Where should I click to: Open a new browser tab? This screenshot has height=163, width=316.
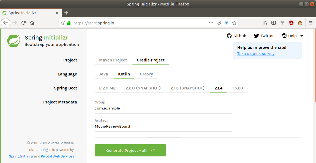pos(66,13)
